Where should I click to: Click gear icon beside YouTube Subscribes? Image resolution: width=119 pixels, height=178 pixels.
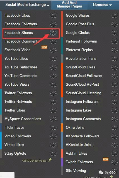tap(53, 67)
